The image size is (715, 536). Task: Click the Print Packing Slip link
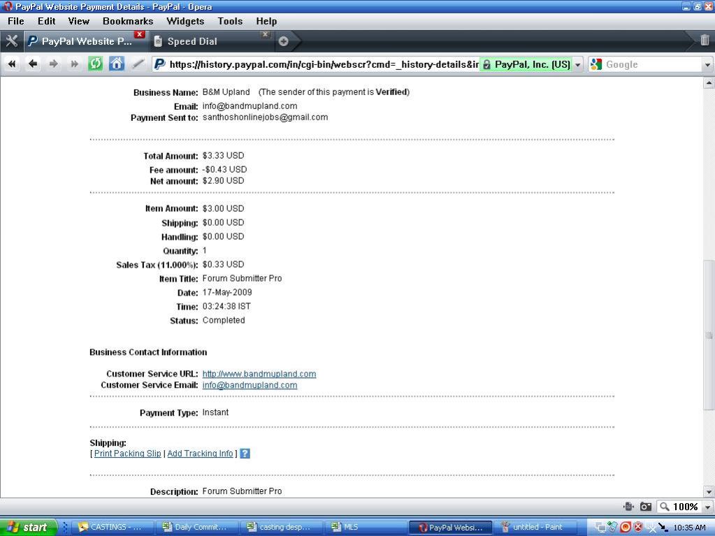click(x=128, y=454)
